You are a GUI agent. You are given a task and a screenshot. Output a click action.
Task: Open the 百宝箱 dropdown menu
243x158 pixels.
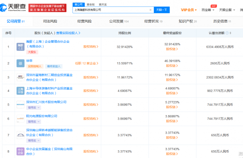(208, 10)
